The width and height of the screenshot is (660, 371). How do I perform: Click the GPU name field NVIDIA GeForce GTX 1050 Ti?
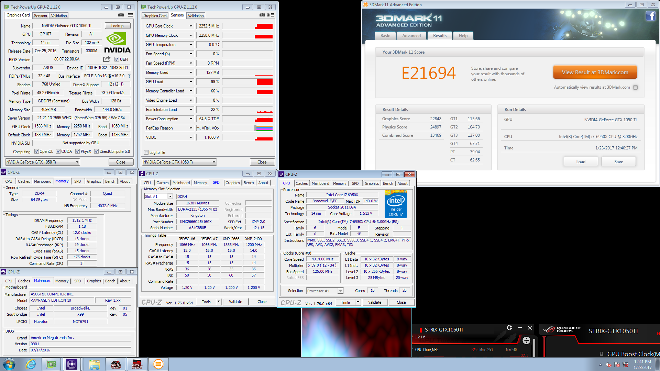point(67,26)
